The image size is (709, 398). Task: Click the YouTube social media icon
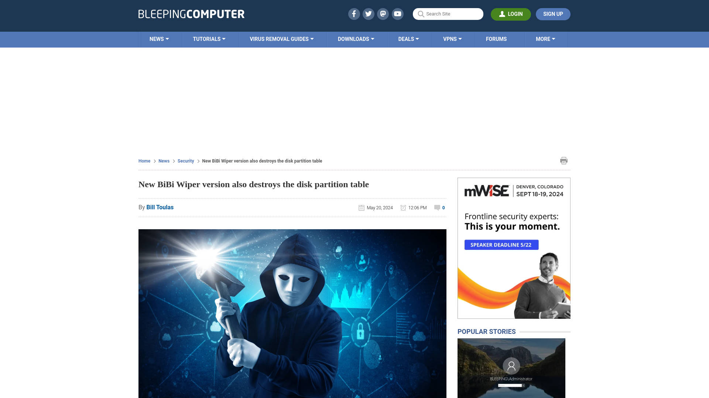398,14
